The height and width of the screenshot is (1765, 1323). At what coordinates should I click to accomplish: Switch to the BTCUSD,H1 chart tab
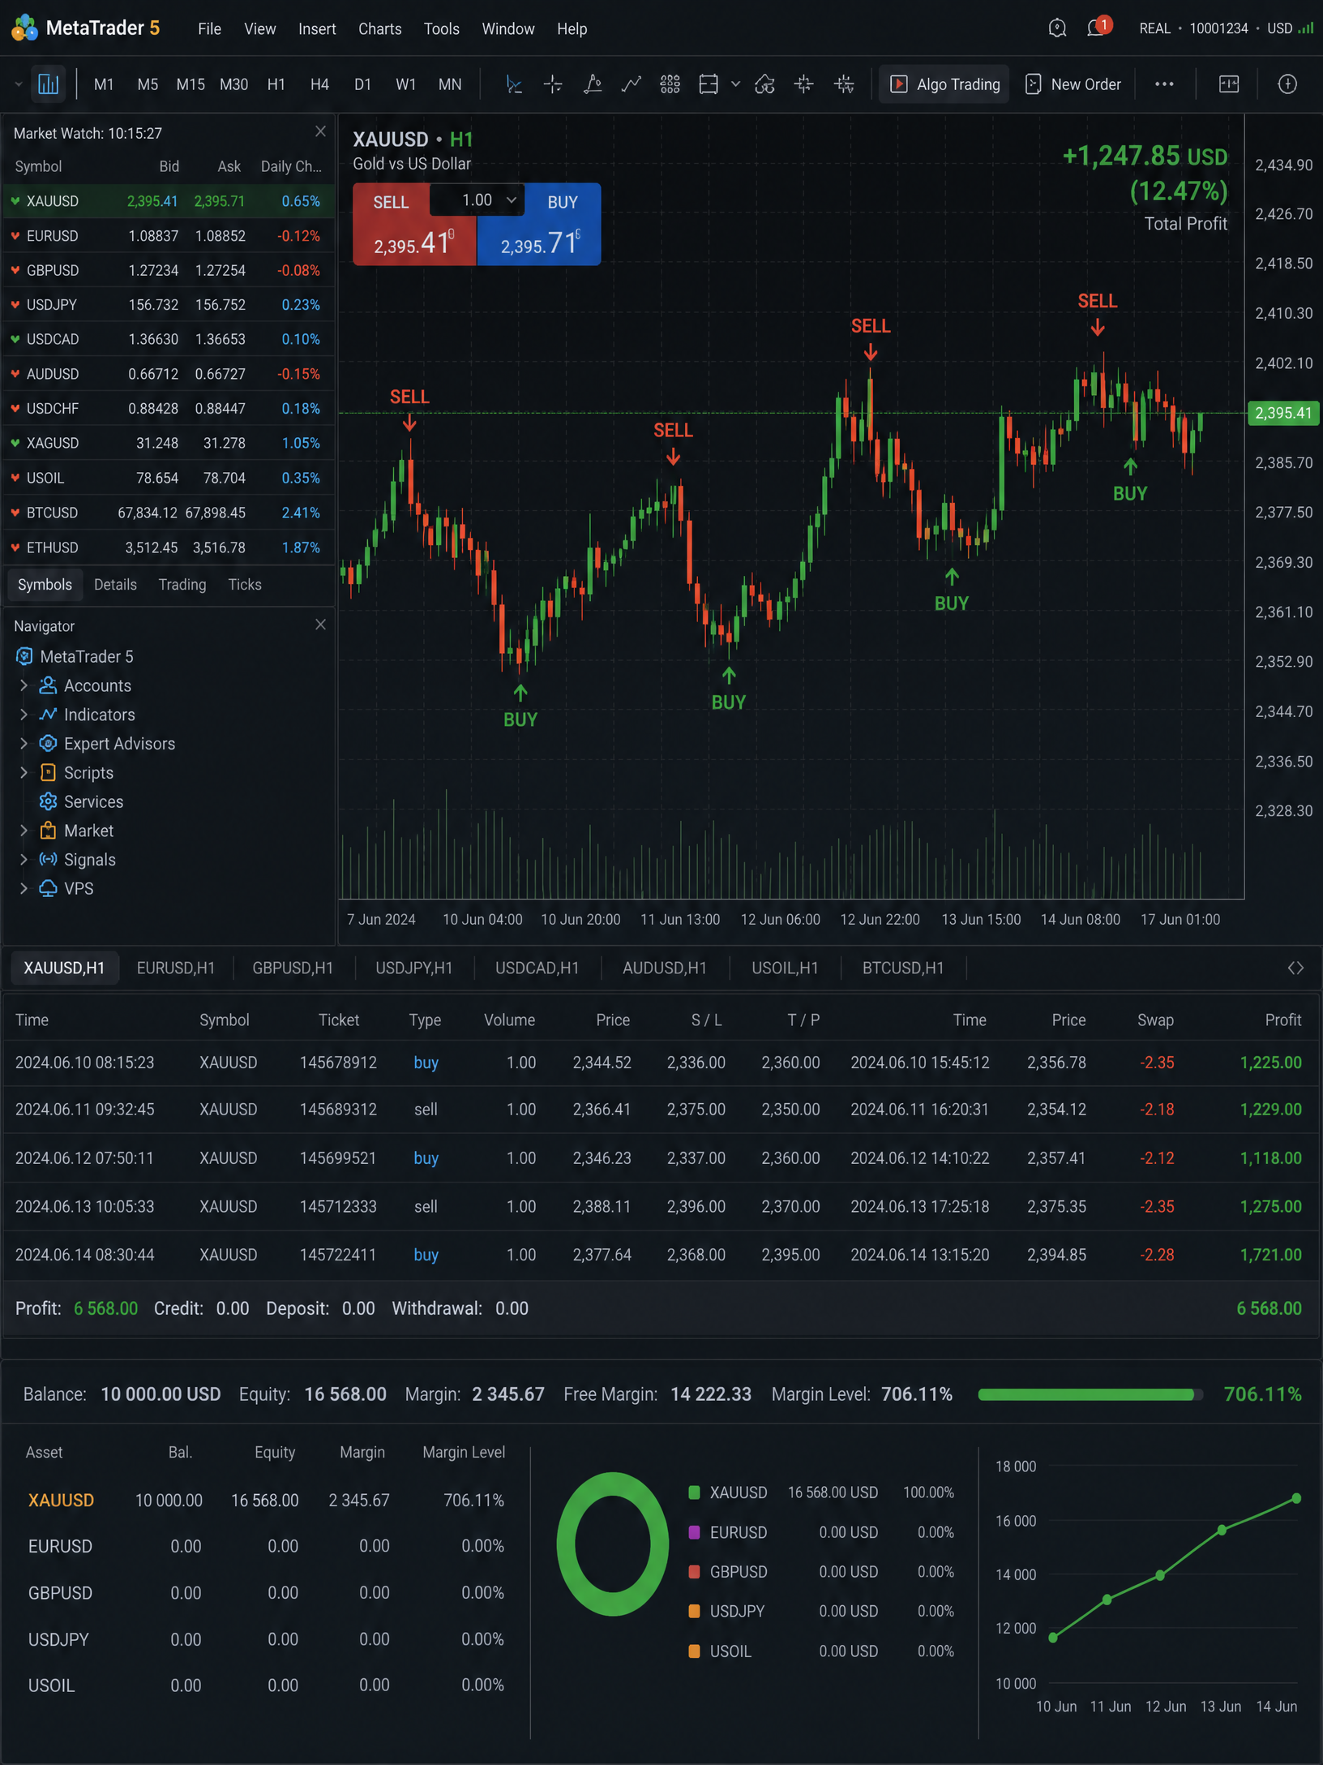click(903, 968)
